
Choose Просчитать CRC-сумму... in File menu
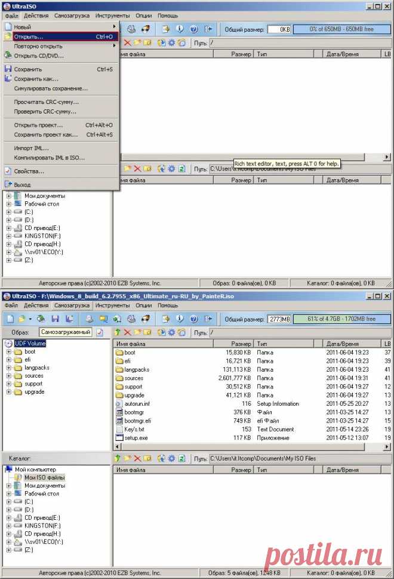pyautogui.click(x=61, y=102)
